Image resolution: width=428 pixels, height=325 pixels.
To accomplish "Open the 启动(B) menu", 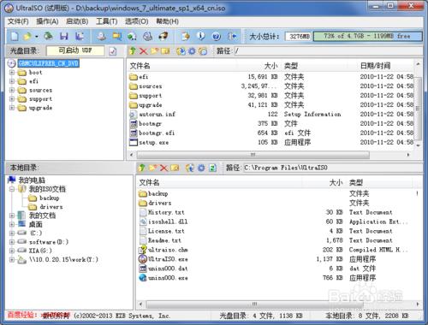I will pyautogui.click(x=77, y=21).
